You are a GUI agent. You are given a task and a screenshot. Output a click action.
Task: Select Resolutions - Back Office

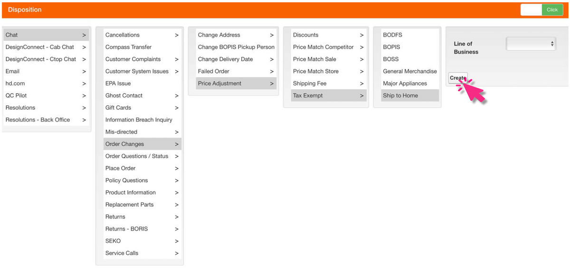click(x=46, y=120)
